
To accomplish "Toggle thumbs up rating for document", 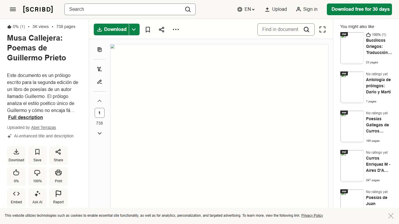I will coord(16,176).
